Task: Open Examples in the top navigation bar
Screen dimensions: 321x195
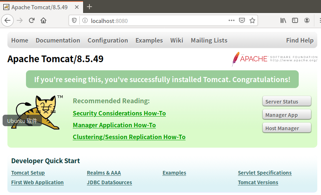Action: tap(149, 40)
